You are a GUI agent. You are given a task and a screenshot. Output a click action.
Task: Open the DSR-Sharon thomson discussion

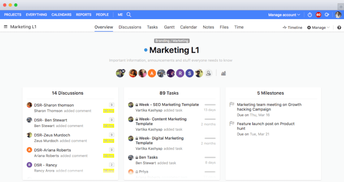click(x=54, y=105)
